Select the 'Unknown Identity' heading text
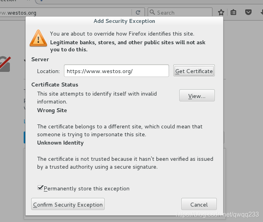 coord(60,143)
